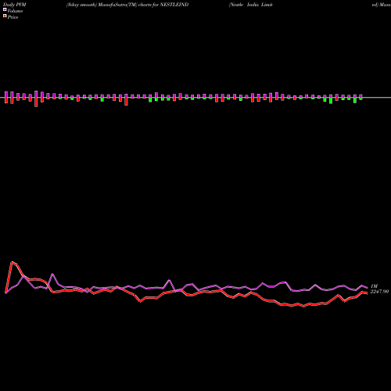Image resolution: width=391 pixels, height=391 pixels.
Task: Click the 'NESTLEIND' chart title text
Action: 174,5
